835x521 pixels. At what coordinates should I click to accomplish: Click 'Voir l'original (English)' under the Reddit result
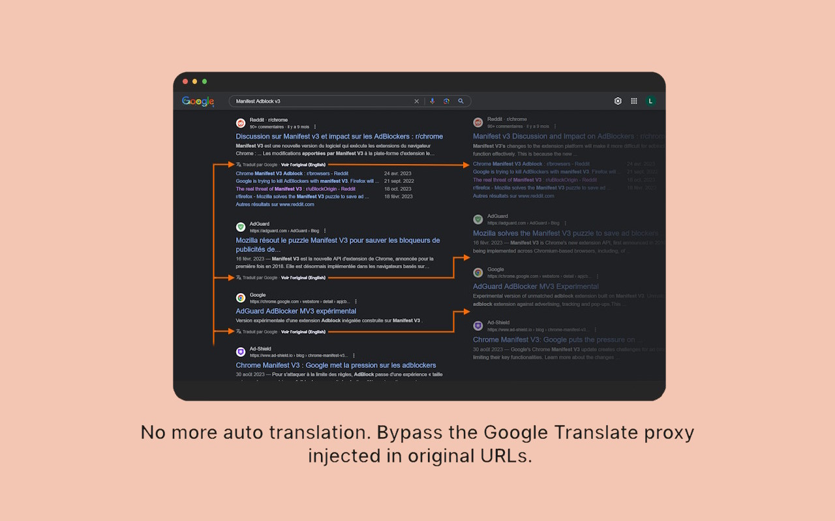click(303, 165)
